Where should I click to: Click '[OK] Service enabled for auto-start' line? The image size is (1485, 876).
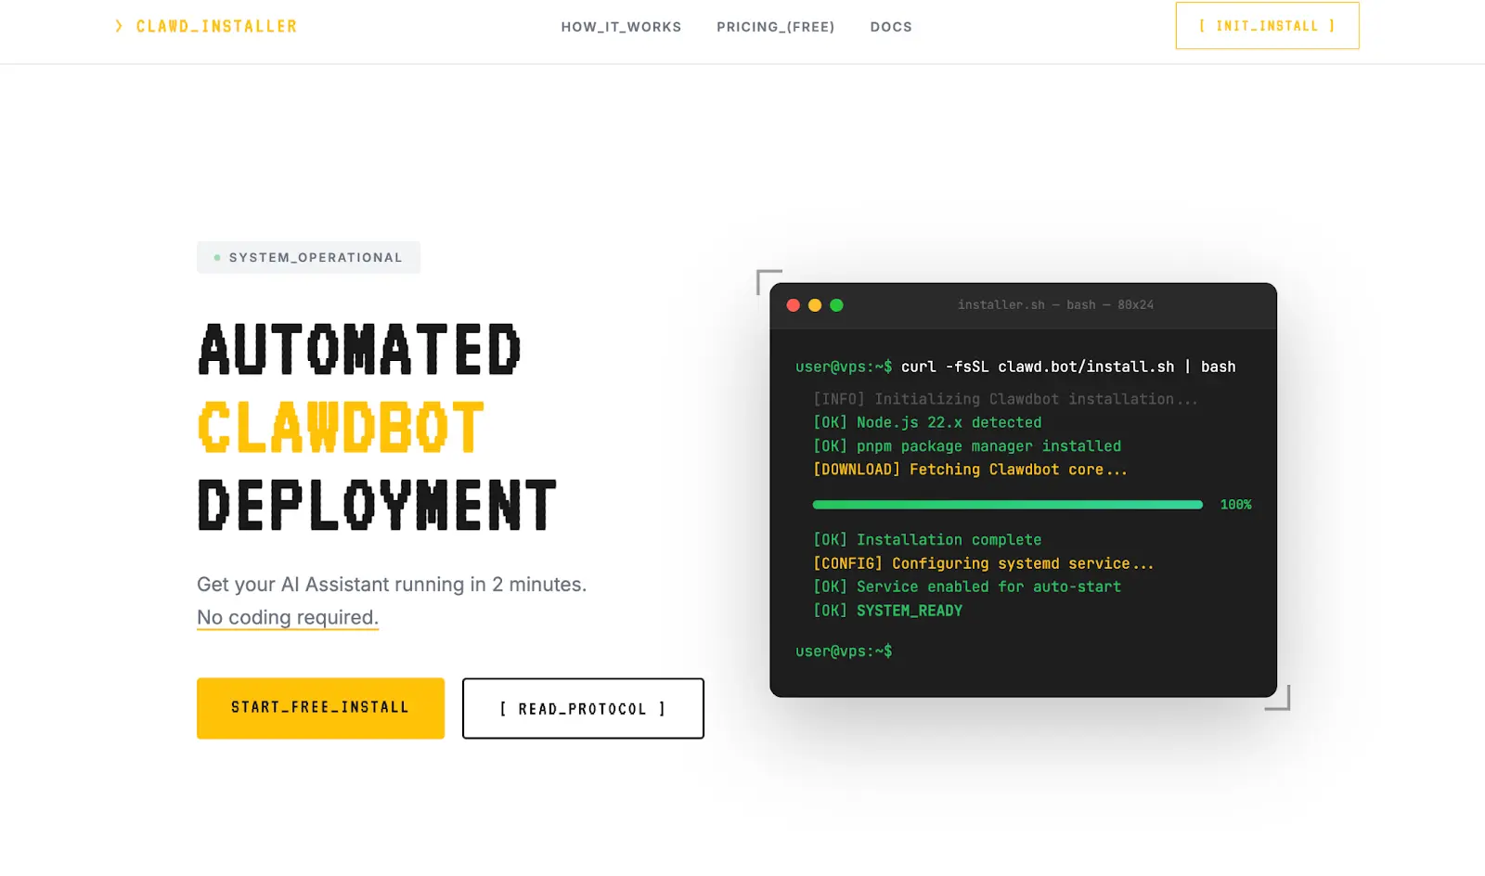pos(967,586)
